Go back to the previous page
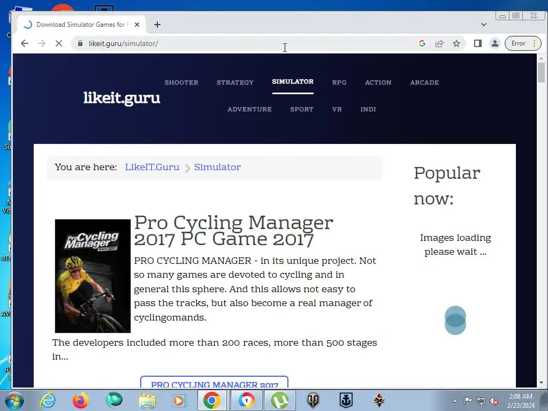 [25, 43]
